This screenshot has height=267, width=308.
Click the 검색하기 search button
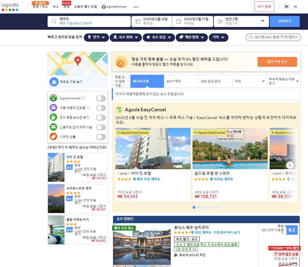(x=285, y=21)
